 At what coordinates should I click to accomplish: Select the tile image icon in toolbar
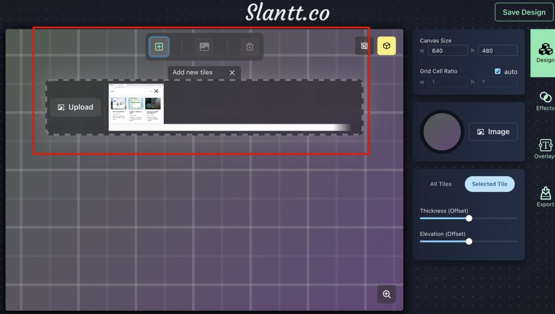click(204, 47)
